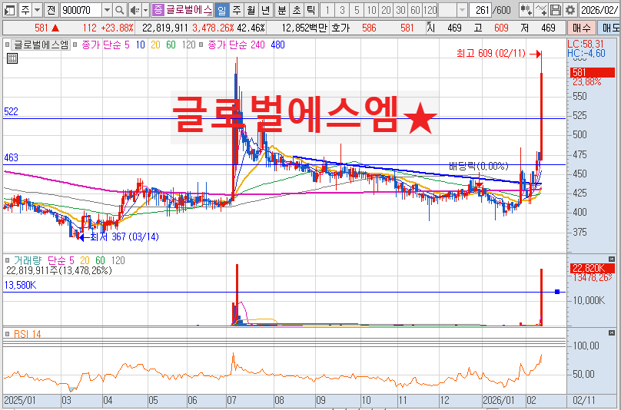Open chart settings gear icon
This screenshot has height=410, width=621.
click(570, 10)
